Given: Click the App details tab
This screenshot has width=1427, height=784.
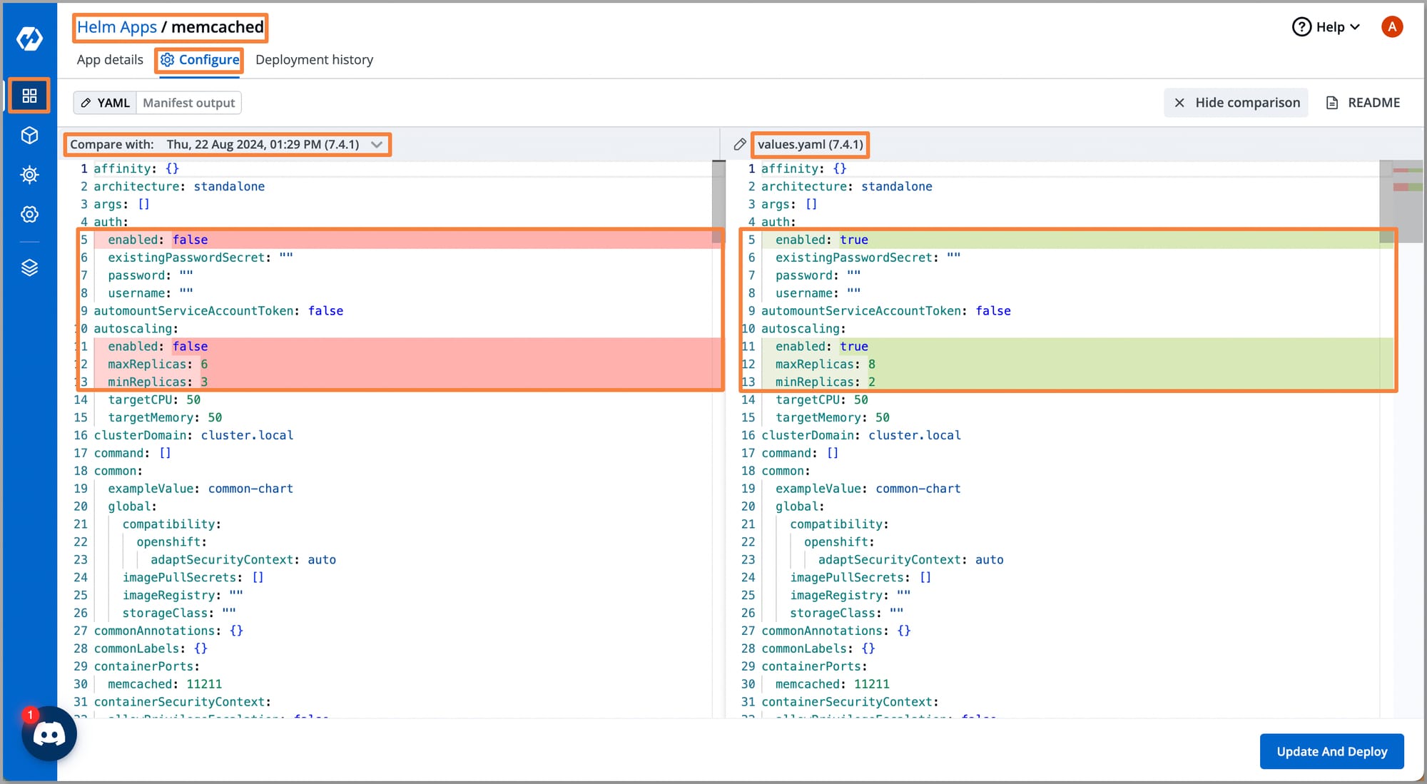Looking at the screenshot, I should 109,60.
